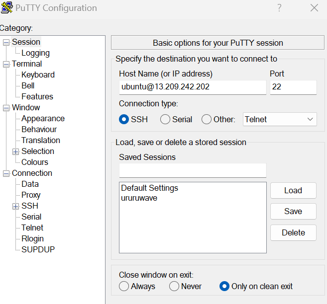Collapse the Window tree node

coord(6,108)
